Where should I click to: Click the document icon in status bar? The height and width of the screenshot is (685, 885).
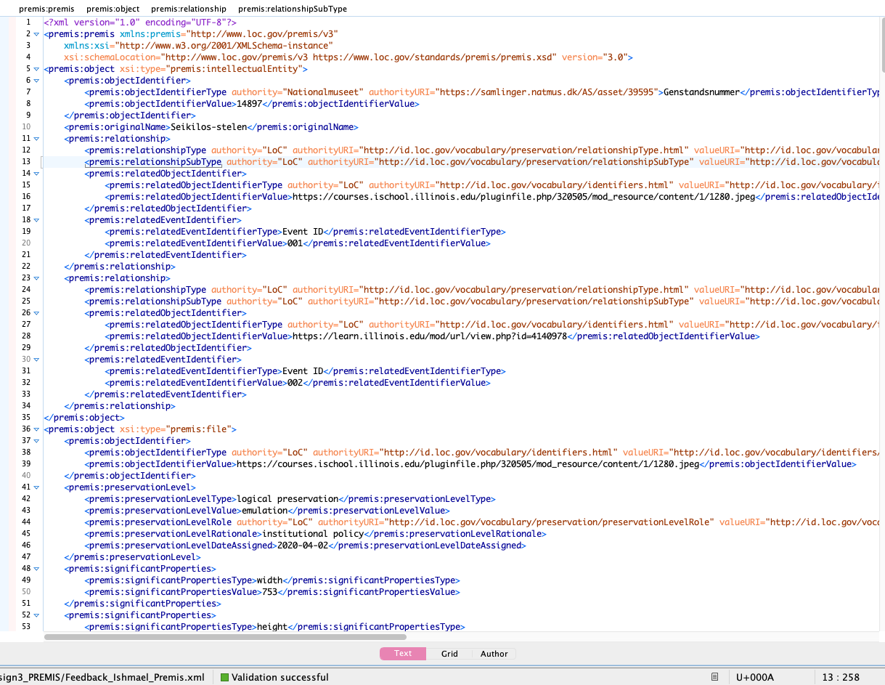[715, 677]
